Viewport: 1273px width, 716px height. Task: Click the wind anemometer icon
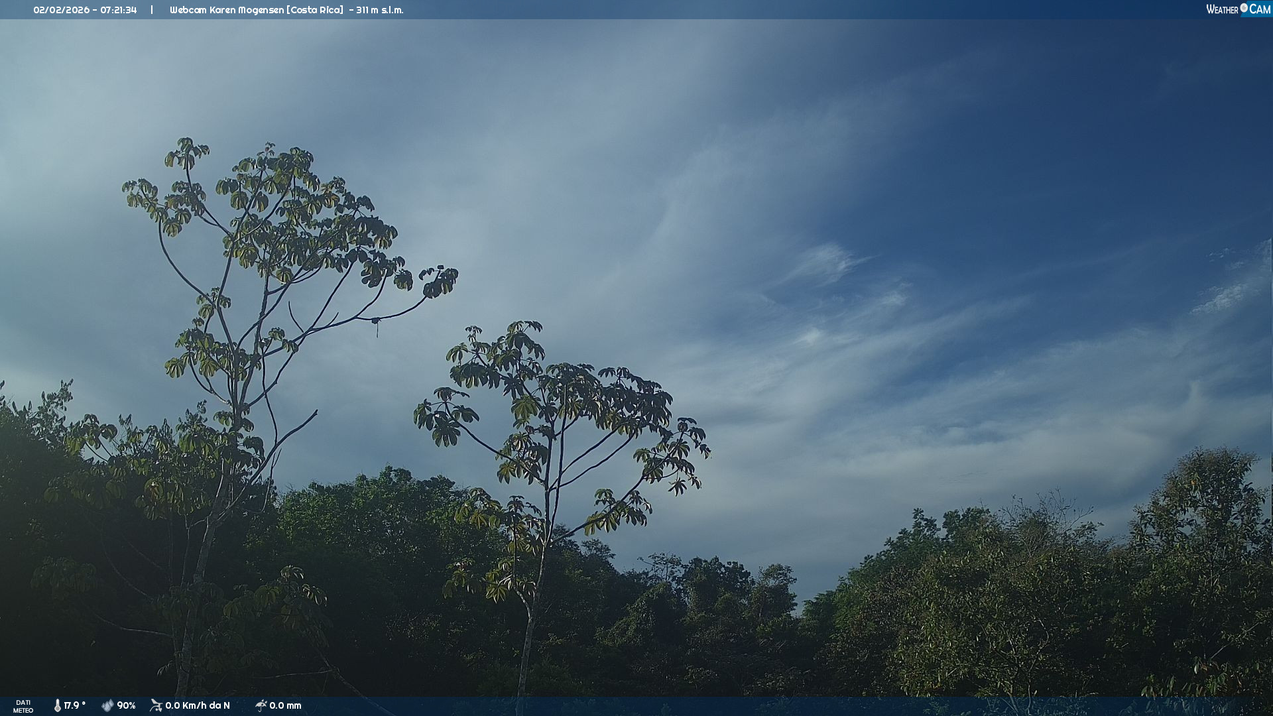click(156, 705)
